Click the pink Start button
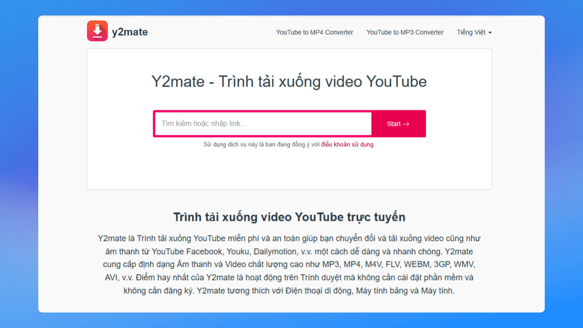Image resolution: width=583 pixels, height=328 pixels. point(398,123)
